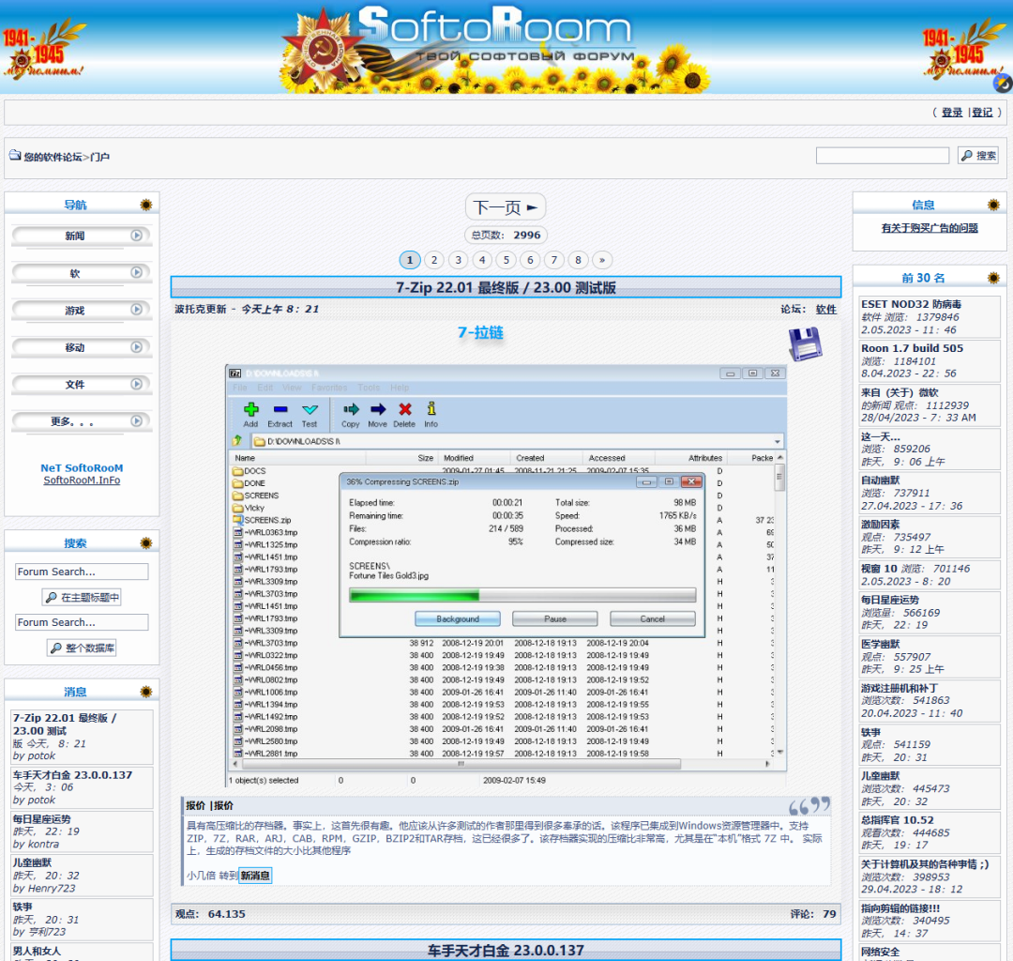This screenshot has width=1013, height=961.
Task: Click the top 搜索 search button
Action: (978, 155)
